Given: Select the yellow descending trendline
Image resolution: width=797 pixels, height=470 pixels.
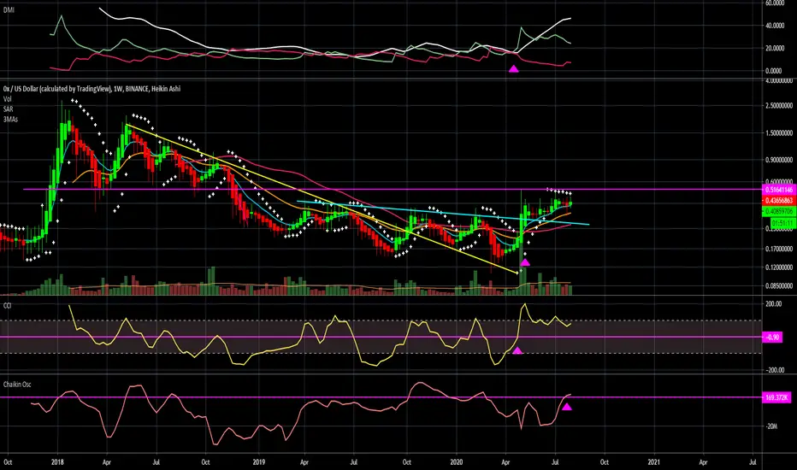Looking at the screenshot, I should (322, 198).
